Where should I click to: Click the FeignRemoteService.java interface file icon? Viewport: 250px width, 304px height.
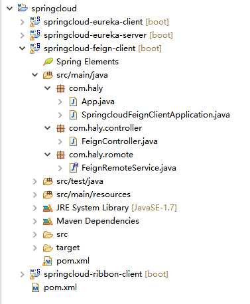pyautogui.click(x=73, y=168)
